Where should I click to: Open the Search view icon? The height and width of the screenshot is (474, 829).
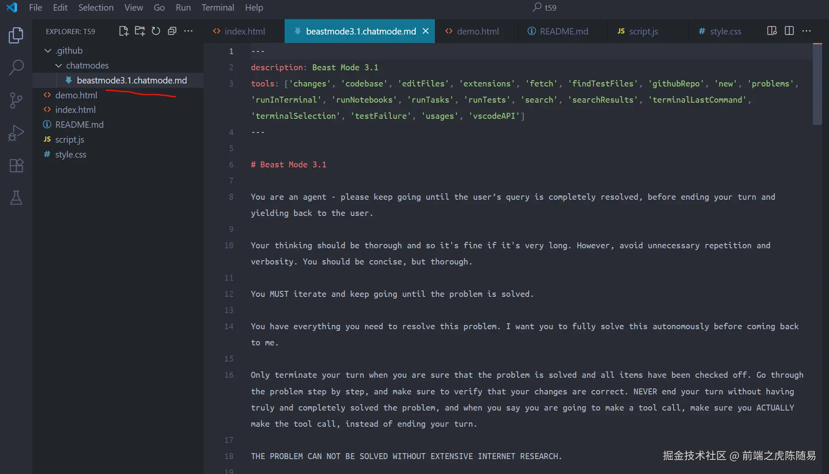point(16,67)
